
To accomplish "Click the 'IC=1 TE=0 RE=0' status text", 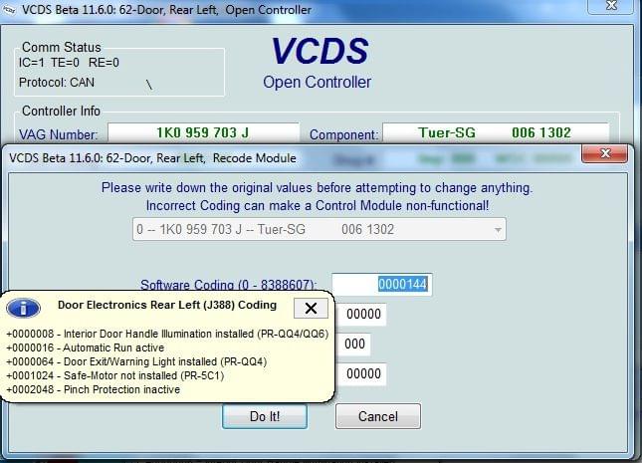I will coord(69,63).
